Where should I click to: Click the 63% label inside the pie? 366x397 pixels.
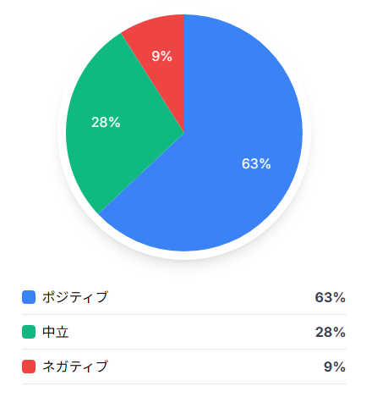click(x=256, y=163)
